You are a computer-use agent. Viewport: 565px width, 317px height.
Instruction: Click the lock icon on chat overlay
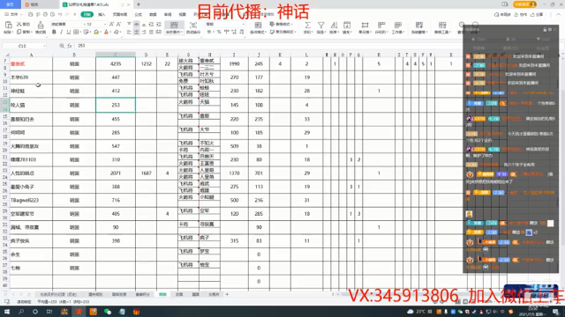(x=545, y=29)
